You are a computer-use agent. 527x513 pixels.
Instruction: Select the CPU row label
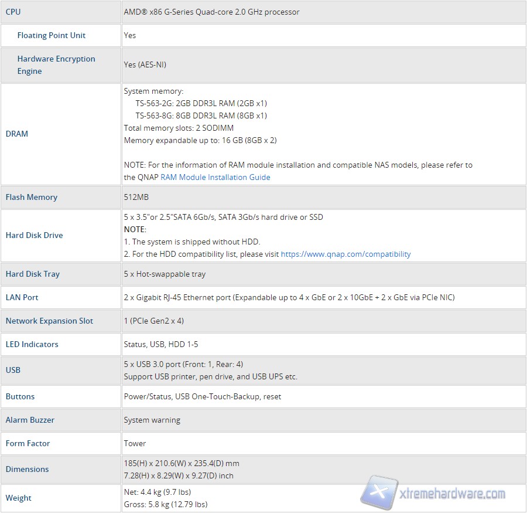(13, 12)
